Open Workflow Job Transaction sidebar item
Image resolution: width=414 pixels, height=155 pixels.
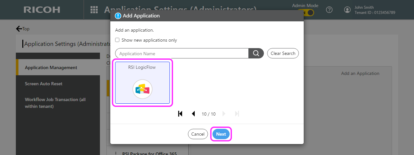[x=58, y=103]
